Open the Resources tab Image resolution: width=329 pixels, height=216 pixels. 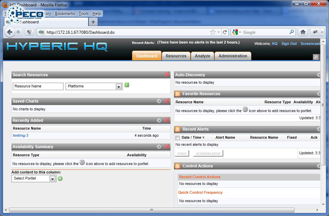click(176, 56)
